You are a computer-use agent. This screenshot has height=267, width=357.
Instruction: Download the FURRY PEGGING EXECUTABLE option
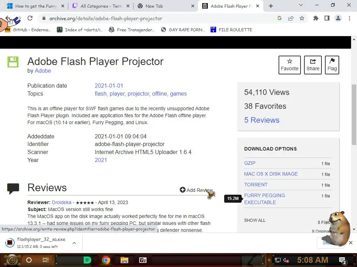click(x=265, y=199)
